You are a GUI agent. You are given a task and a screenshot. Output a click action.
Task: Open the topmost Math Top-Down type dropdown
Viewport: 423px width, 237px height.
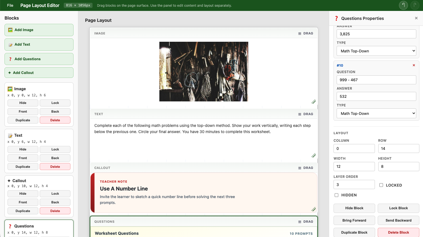(376, 51)
